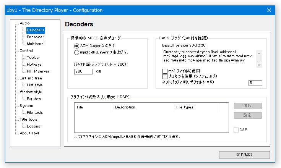
Task: Open Logging settings page
Action: 34,126
